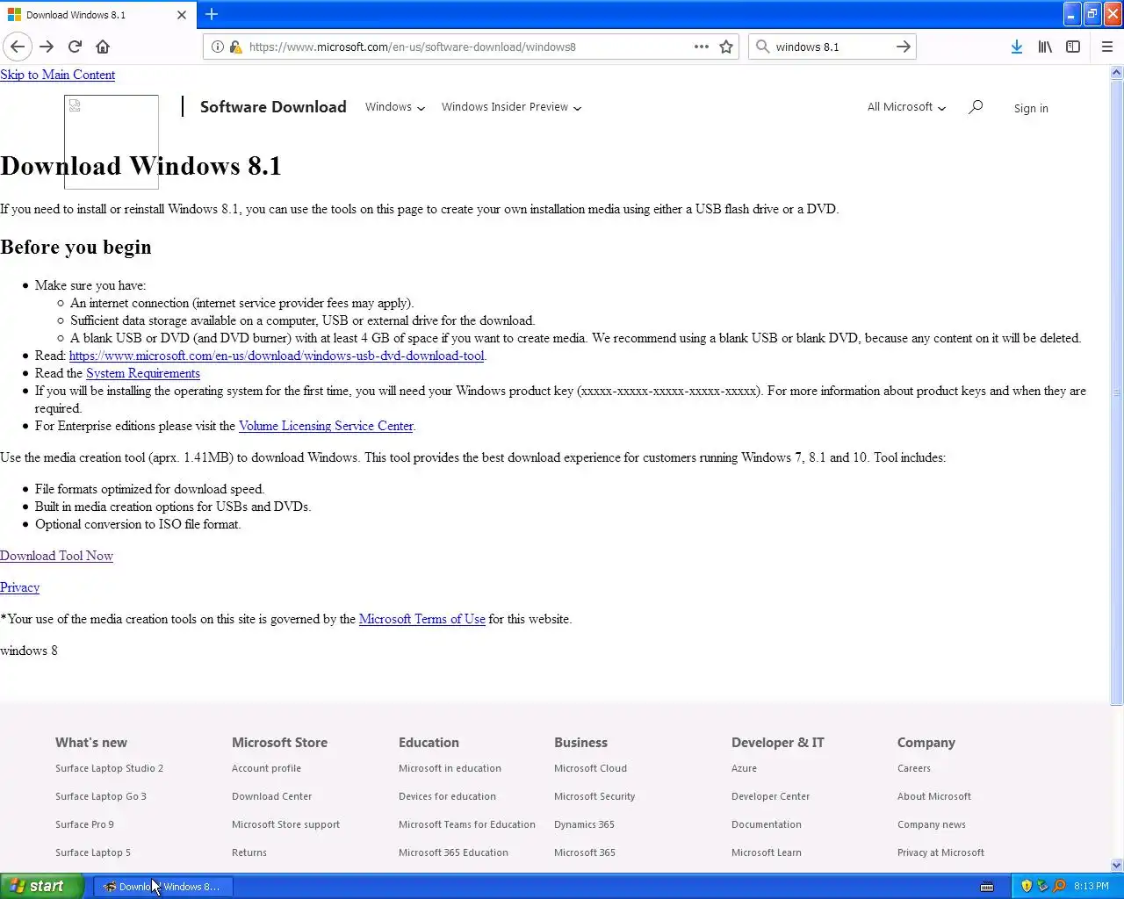Image resolution: width=1124 pixels, height=899 pixels.
Task: Click the scroll-down arrow of scrollbar
Action: pyautogui.click(x=1117, y=866)
